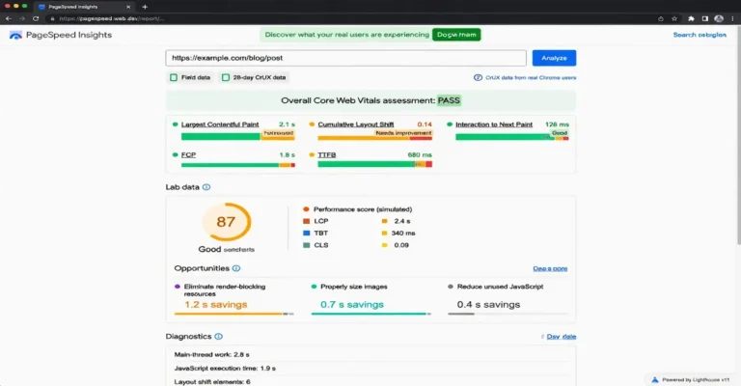The width and height of the screenshot is (741, 386).
Task: Click the lab LCP value 2.4 s
Action: tap(402, 221)
